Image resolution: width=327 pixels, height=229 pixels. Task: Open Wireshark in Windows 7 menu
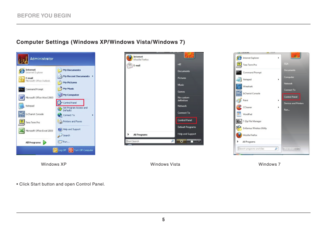coord(245,86)
